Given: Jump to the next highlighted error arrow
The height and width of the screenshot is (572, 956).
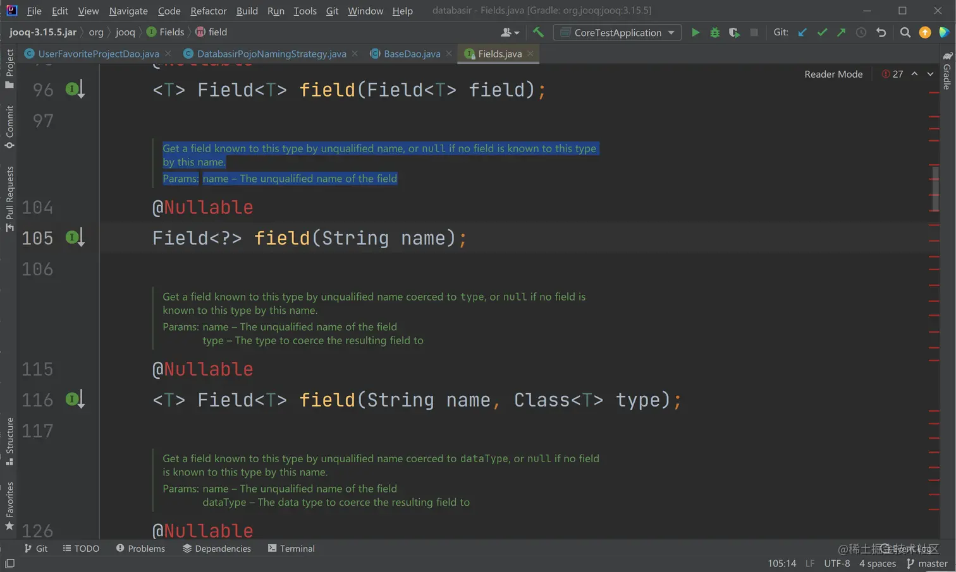Looking at the screenshot, I should (x=930, y=74).
